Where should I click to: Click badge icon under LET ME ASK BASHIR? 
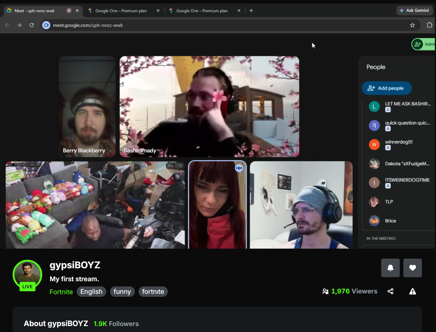pos(388,110)
